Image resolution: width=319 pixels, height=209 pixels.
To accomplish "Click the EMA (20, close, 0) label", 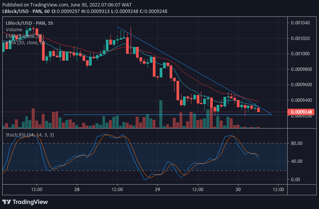I will 25,43.
